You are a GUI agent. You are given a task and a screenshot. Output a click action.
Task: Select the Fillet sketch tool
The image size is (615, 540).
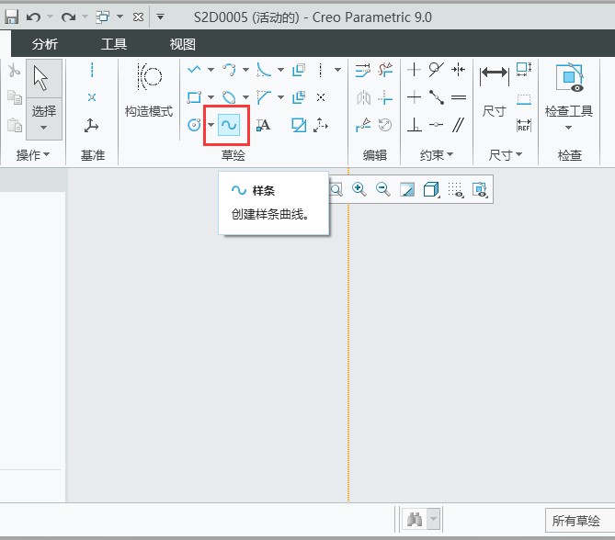[x=264, y=70]
